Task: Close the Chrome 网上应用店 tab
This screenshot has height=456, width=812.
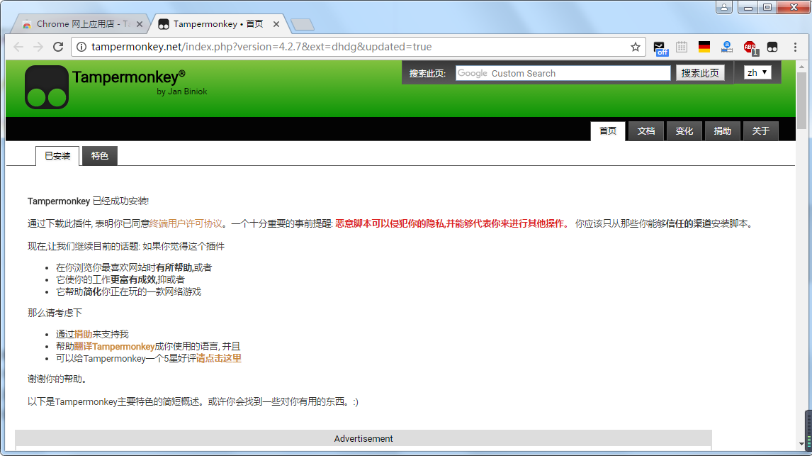Action: click(140, 24)
